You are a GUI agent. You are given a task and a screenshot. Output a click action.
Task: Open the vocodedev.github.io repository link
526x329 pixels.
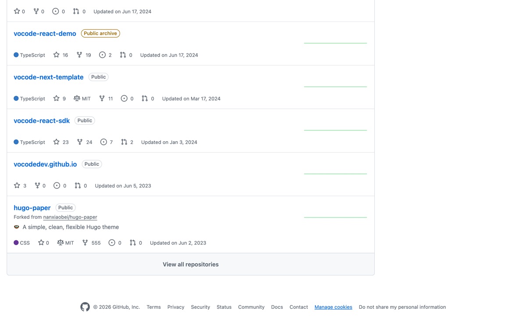pyautogui.click(x=45, y=164)
